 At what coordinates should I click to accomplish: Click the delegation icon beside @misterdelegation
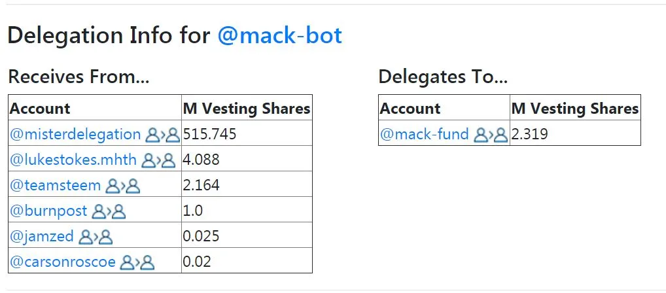tap(163, 135)
